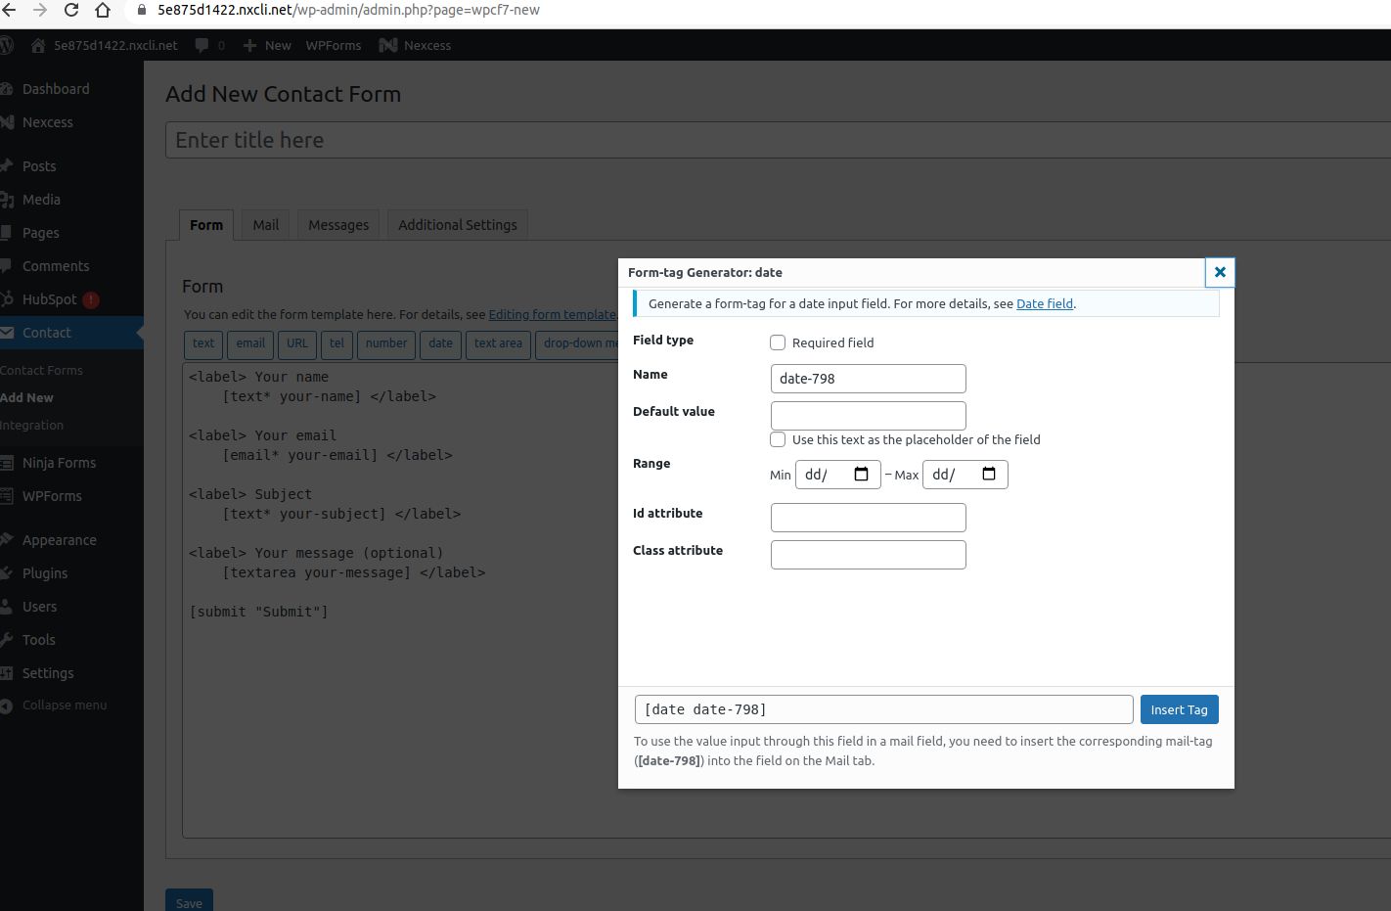
Task: Insert a number tag button
Action: click(386, 343)
